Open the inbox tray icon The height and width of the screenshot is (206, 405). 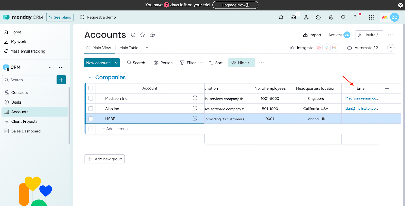coord(294,17)
